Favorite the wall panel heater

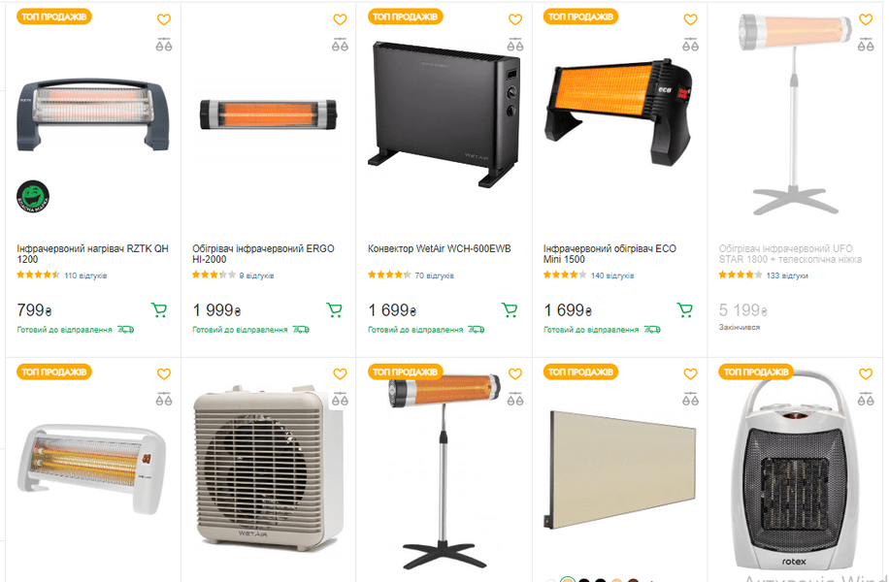pos(690,374)
